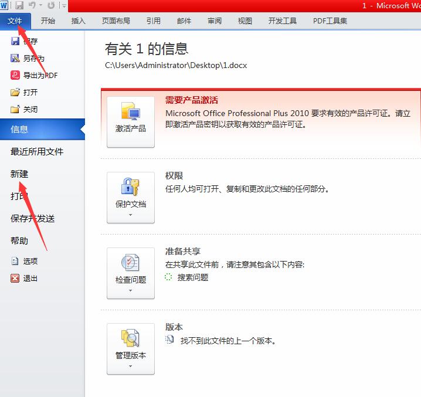Screen dimensions: 421x397
Task: Open 最近所用文件 section
Action: pos(37,152)
